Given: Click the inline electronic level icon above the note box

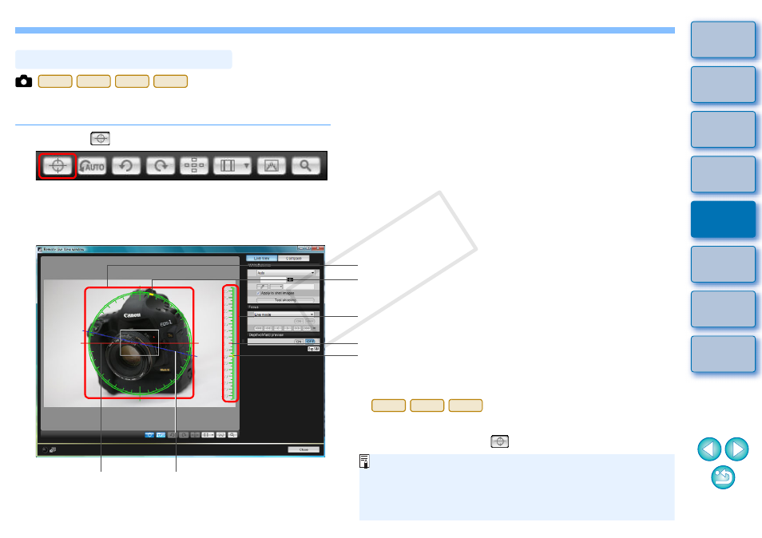Looking at the screenshot, I should click(499, 441).
